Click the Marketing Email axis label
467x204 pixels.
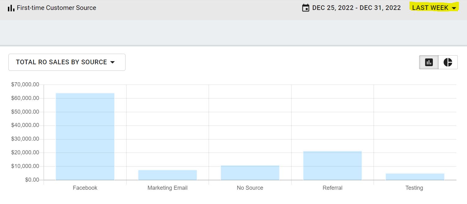tap(167, 188)
